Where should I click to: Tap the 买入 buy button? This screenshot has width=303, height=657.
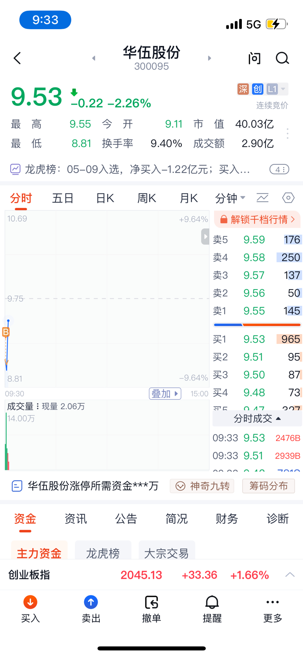pyautogui.click(x=30, y=609)
